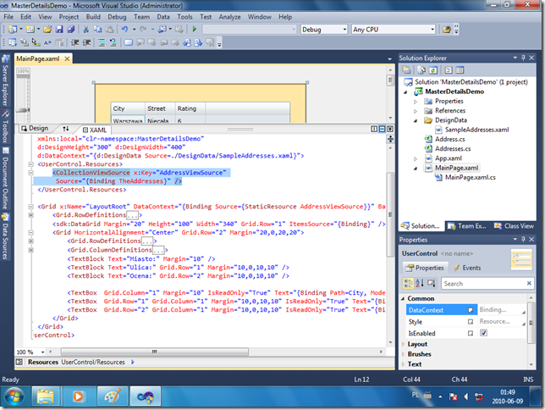Open Server Explorer side tab
Image resolution: width=545 pixels, height=410 pixels.
click(5, 80)
